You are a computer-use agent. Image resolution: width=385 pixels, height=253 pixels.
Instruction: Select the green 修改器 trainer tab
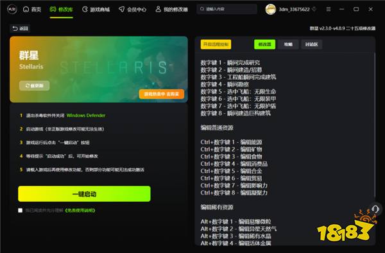point(264,44)
